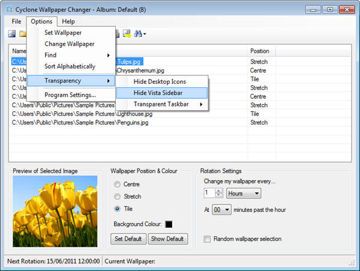This screenshot has width=360, height=271.
Task: Expand the Transparent Taskbar submenu
Action: (x=161, y=105)
